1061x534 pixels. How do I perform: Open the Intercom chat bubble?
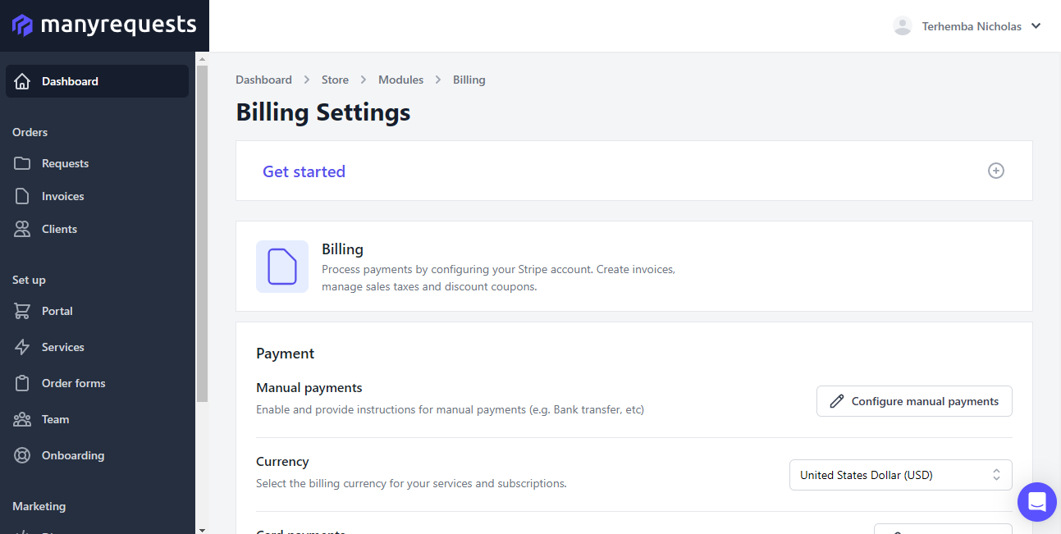1036,501
